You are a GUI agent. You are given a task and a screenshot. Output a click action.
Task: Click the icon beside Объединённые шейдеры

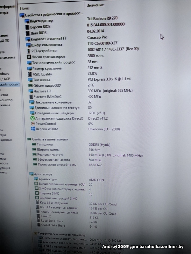coord(32,113)
